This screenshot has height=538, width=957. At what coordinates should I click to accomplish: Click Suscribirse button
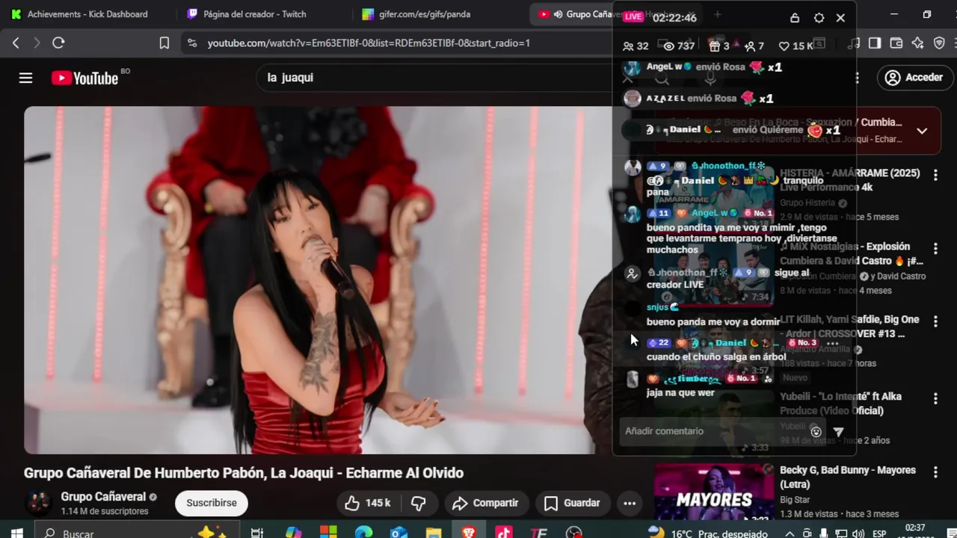(212, 503)
